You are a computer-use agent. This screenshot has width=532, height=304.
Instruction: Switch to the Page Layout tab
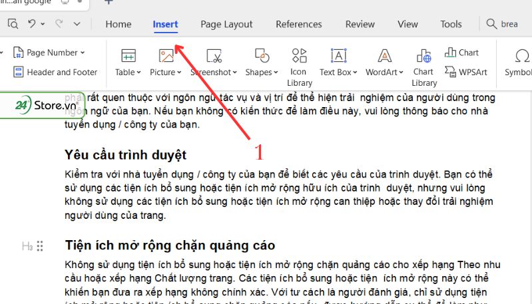pos(226,24)
